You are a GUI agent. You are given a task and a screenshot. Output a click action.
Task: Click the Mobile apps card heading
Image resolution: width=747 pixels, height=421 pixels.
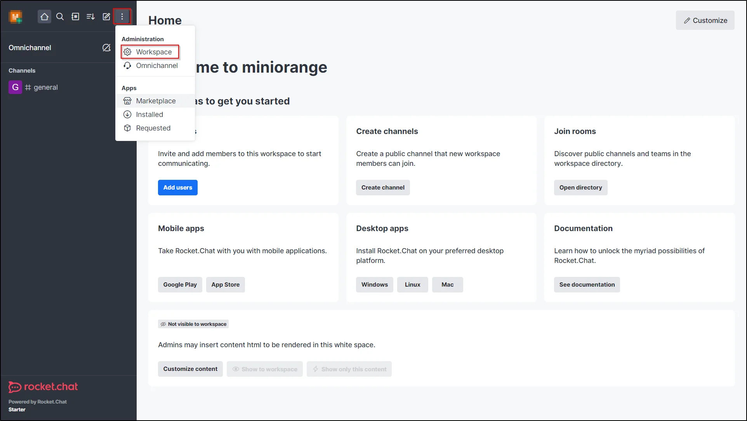pyautogui.click(x=181, y=228)
